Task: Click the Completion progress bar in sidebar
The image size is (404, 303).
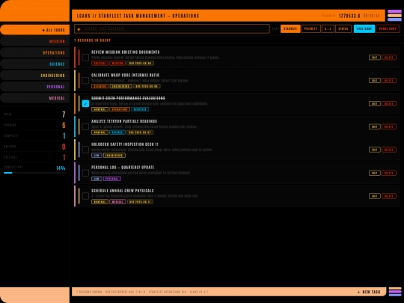Action: point(34,173)
